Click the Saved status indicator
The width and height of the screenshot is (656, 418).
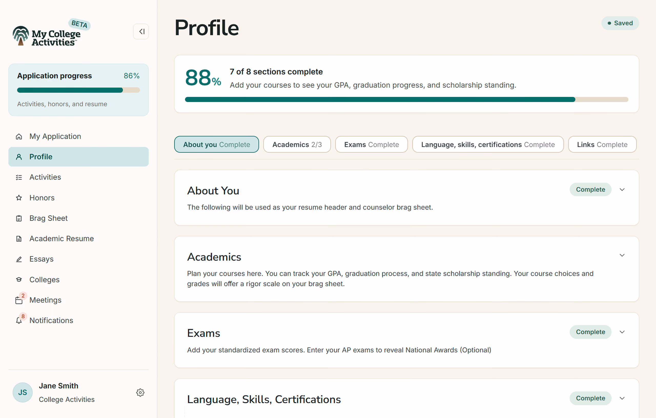tap(620, 23)
